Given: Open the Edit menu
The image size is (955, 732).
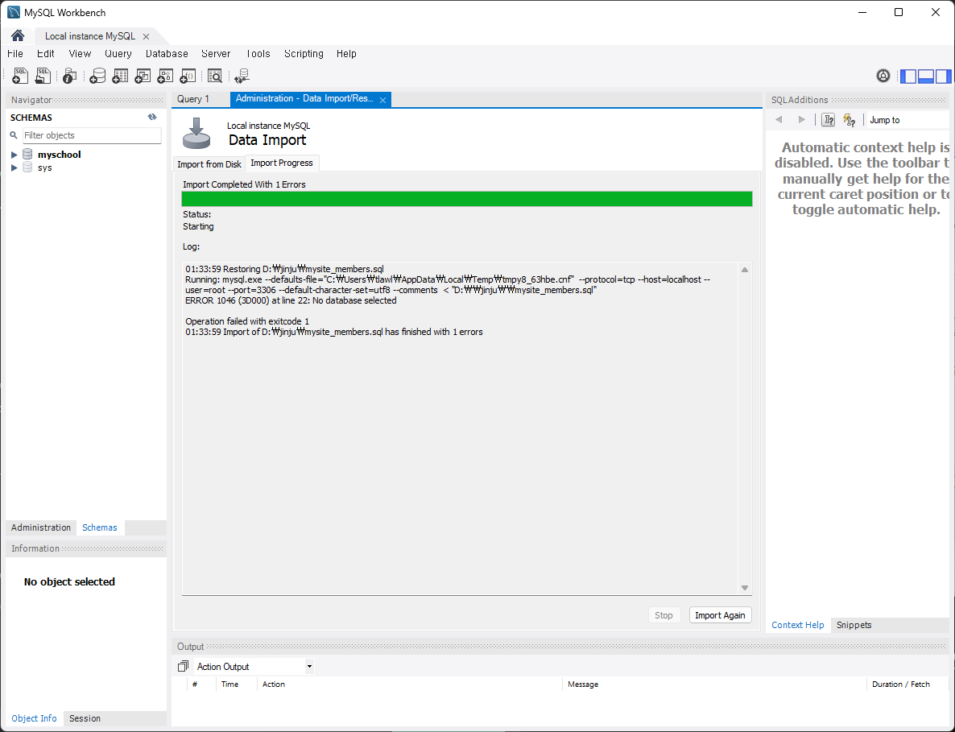Looking at the screenshot, I should tap(46, 54).
